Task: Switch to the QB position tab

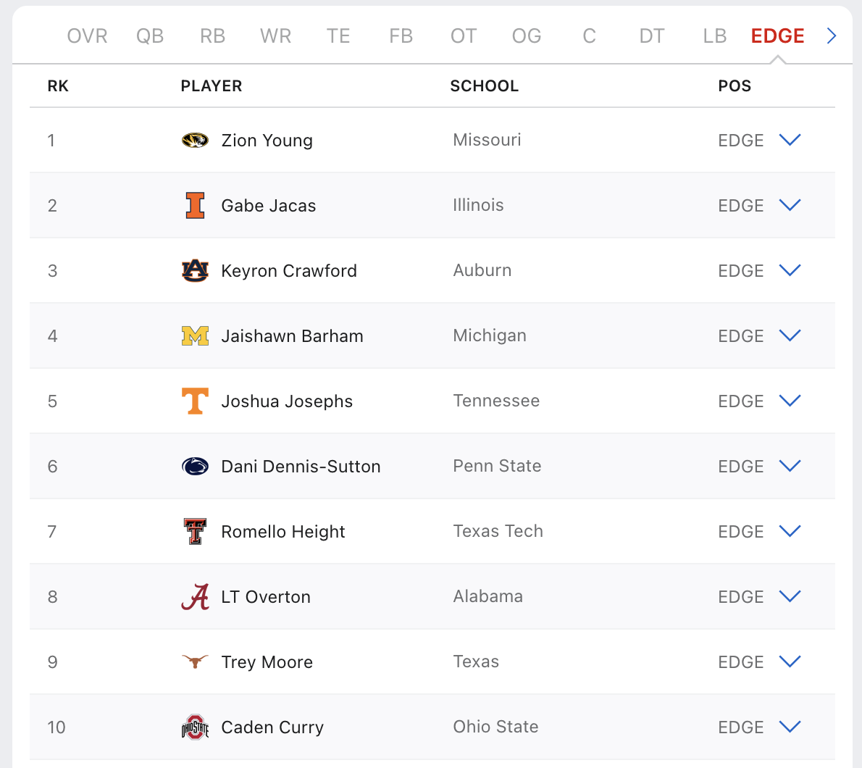Action: [x=150, y=36]
